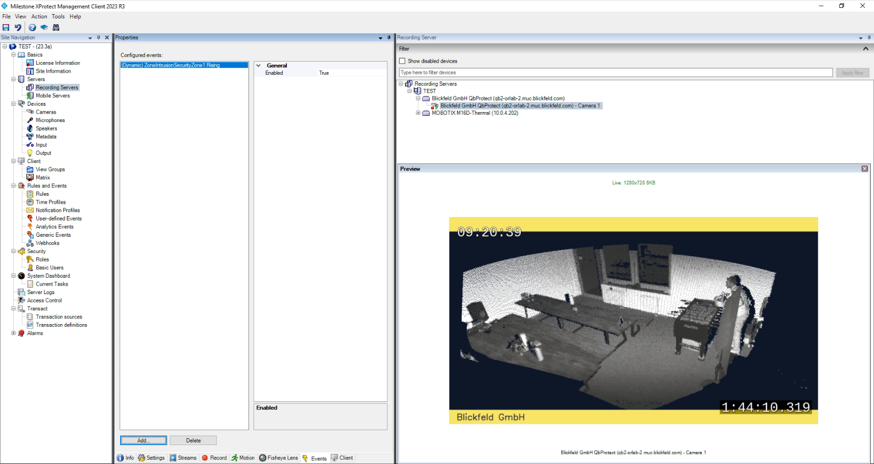Close the Preview pane with X icon

(x=864, y=169)
